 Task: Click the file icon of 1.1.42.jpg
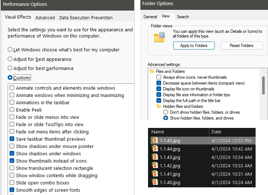[155, 165]
